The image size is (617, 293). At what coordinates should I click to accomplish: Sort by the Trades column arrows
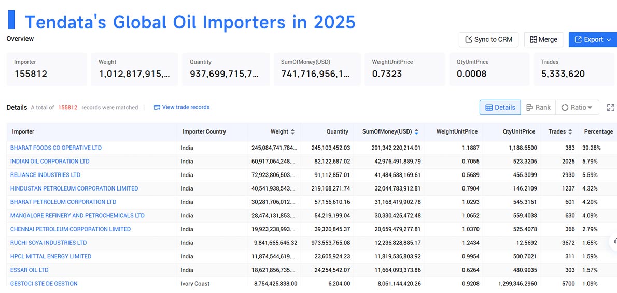570,131
